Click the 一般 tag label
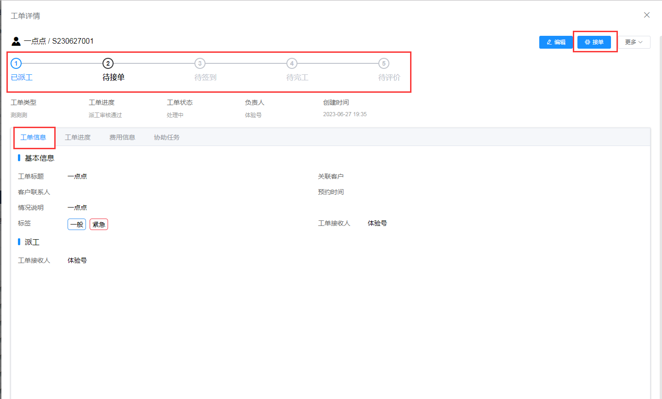 tap(77, 225)
